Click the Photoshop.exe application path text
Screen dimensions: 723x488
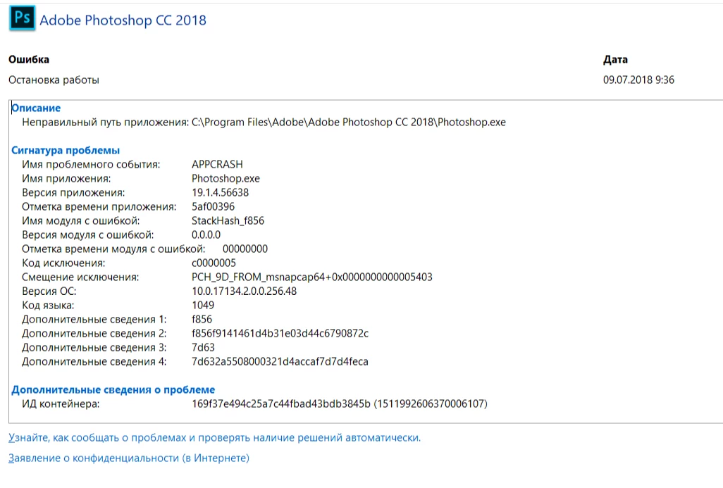(x=349, y=122)
